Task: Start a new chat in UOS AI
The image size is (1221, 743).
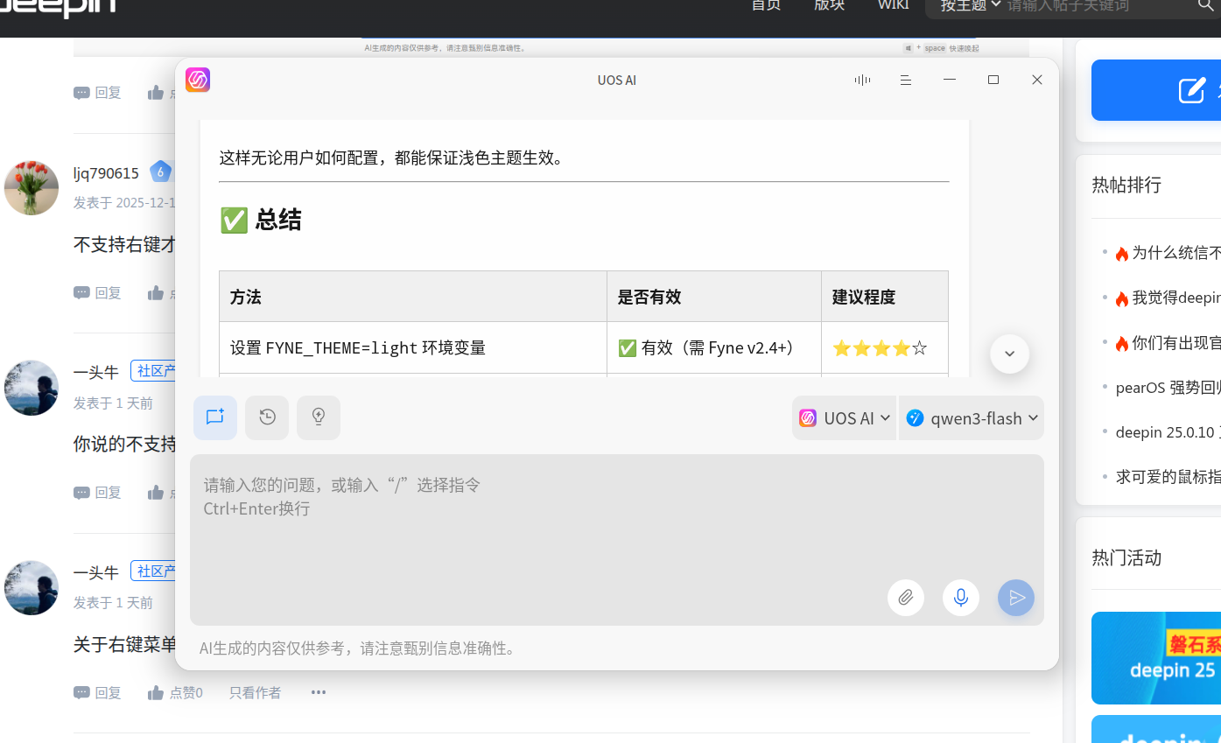Action: click(215, 417)
